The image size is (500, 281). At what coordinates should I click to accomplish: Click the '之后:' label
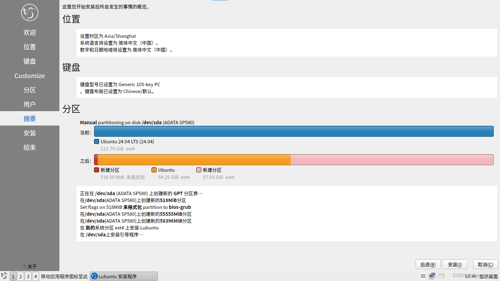pos(86,161)
